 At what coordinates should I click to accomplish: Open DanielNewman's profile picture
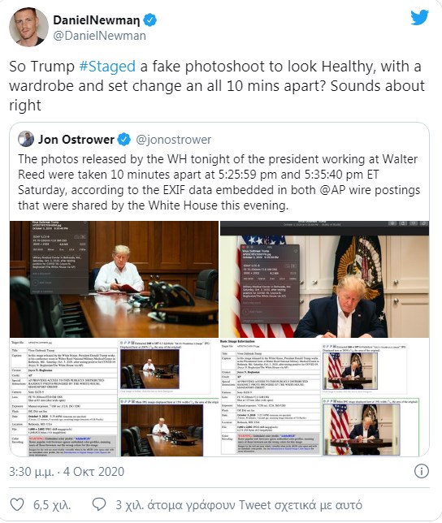pyautogui.click(x=28, y=27)
